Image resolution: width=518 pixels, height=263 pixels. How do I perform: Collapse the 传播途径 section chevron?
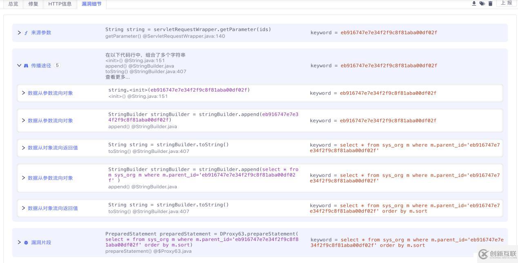19,65
